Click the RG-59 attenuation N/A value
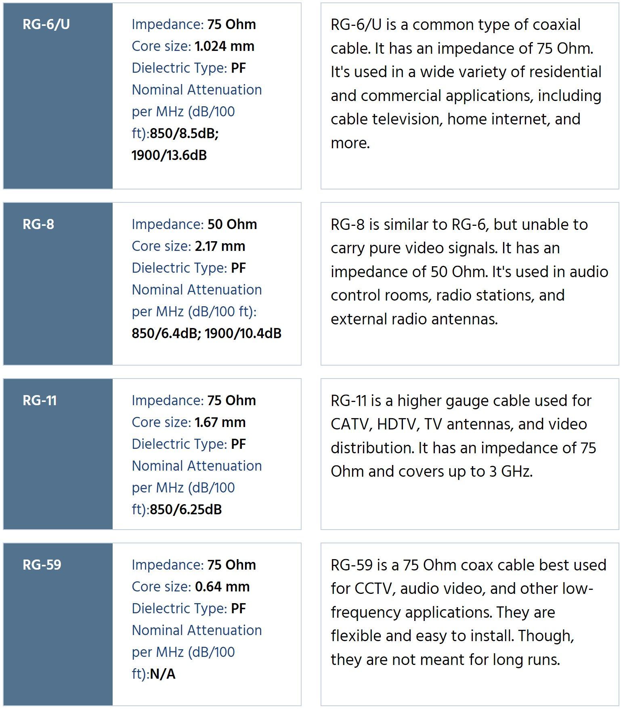625x709 pixels. point(163,674)
